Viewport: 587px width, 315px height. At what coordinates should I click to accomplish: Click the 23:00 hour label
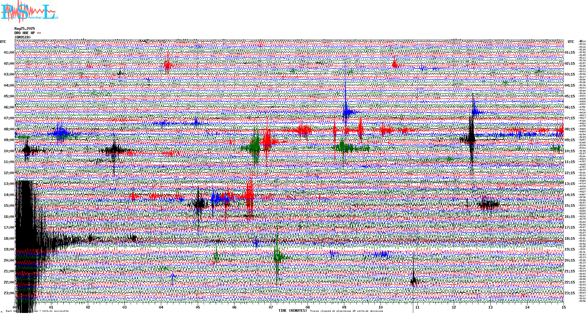(9, 293)
